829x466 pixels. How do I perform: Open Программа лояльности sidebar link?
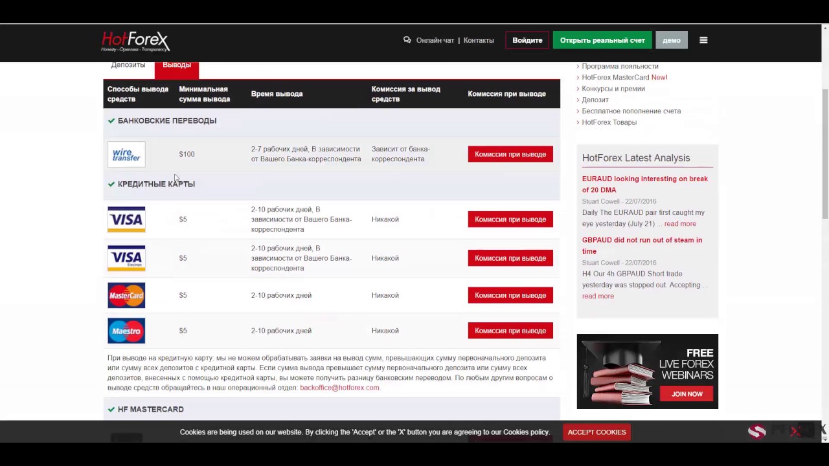[x=620, y=66]
